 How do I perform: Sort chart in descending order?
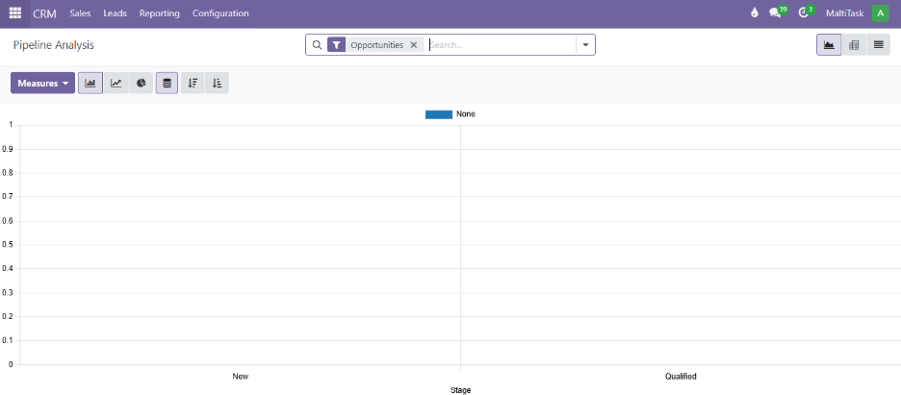click(x=193, y=84)
